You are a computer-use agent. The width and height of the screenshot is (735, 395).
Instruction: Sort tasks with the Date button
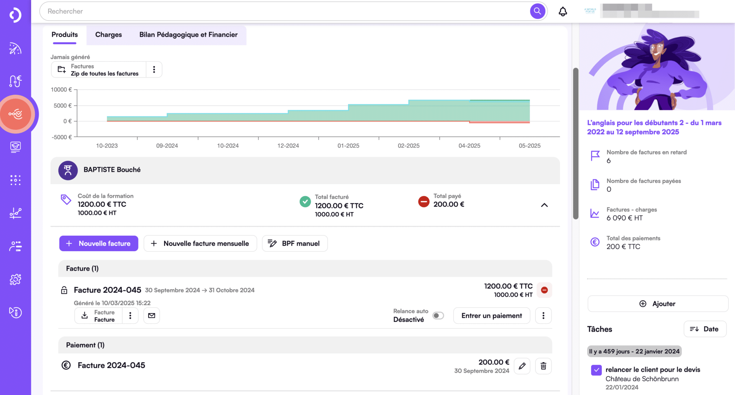click(704, 329)
